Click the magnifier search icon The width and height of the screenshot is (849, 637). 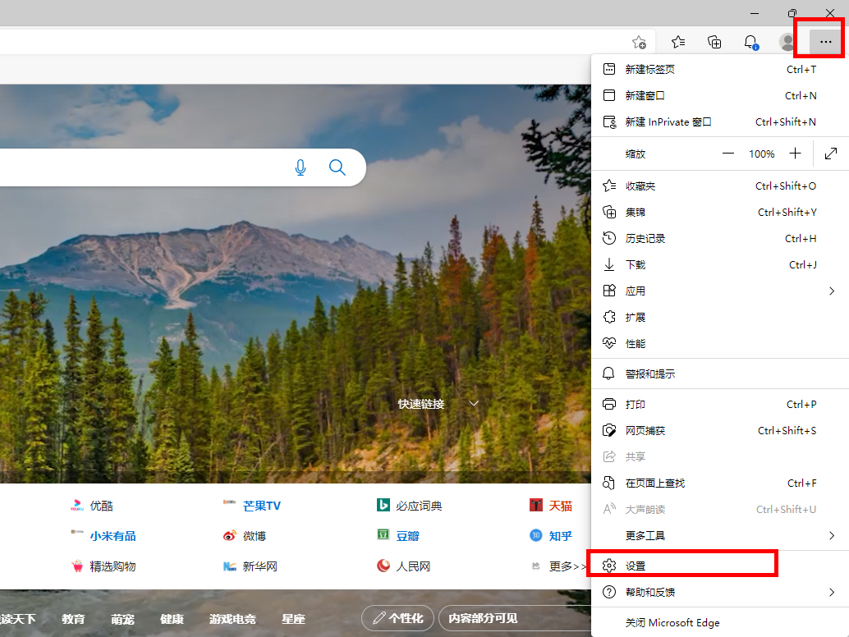(337, 167)
